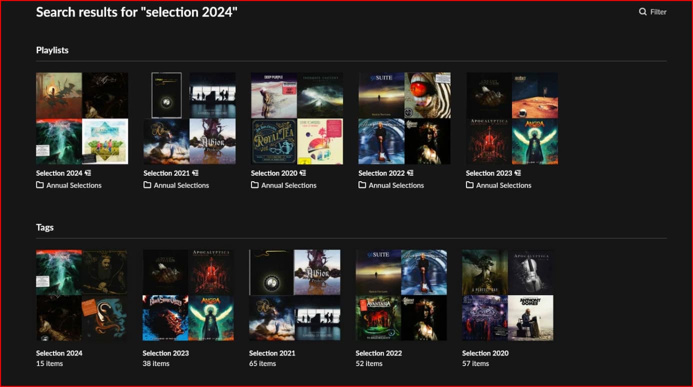Click the folder icon under the Selection 2023 playlist
Screen dimensions: 693x387
470,185
